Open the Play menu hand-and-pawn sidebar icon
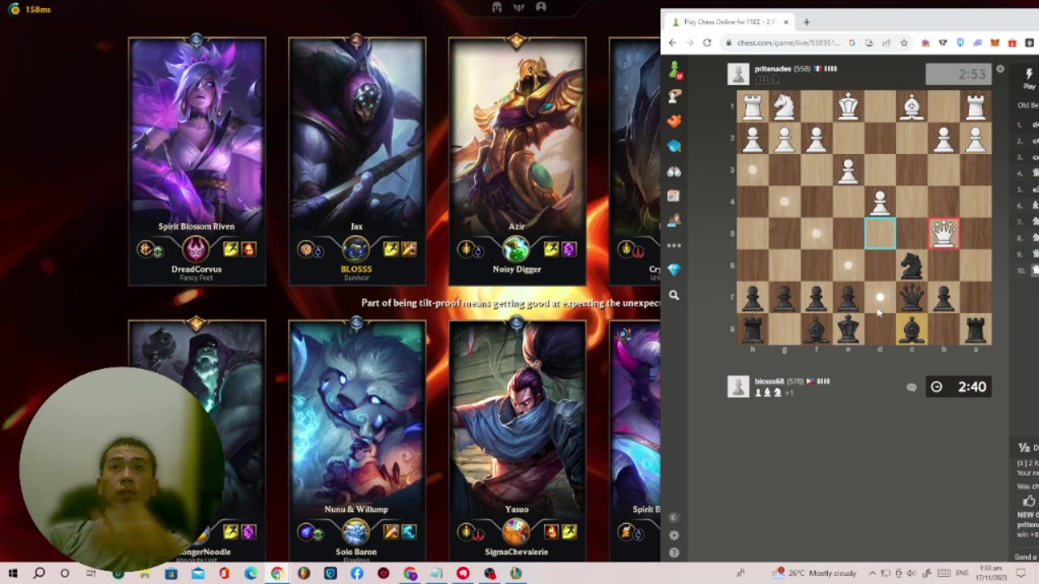The width and height of the screenshot is (1039, 584). (674, 97)
